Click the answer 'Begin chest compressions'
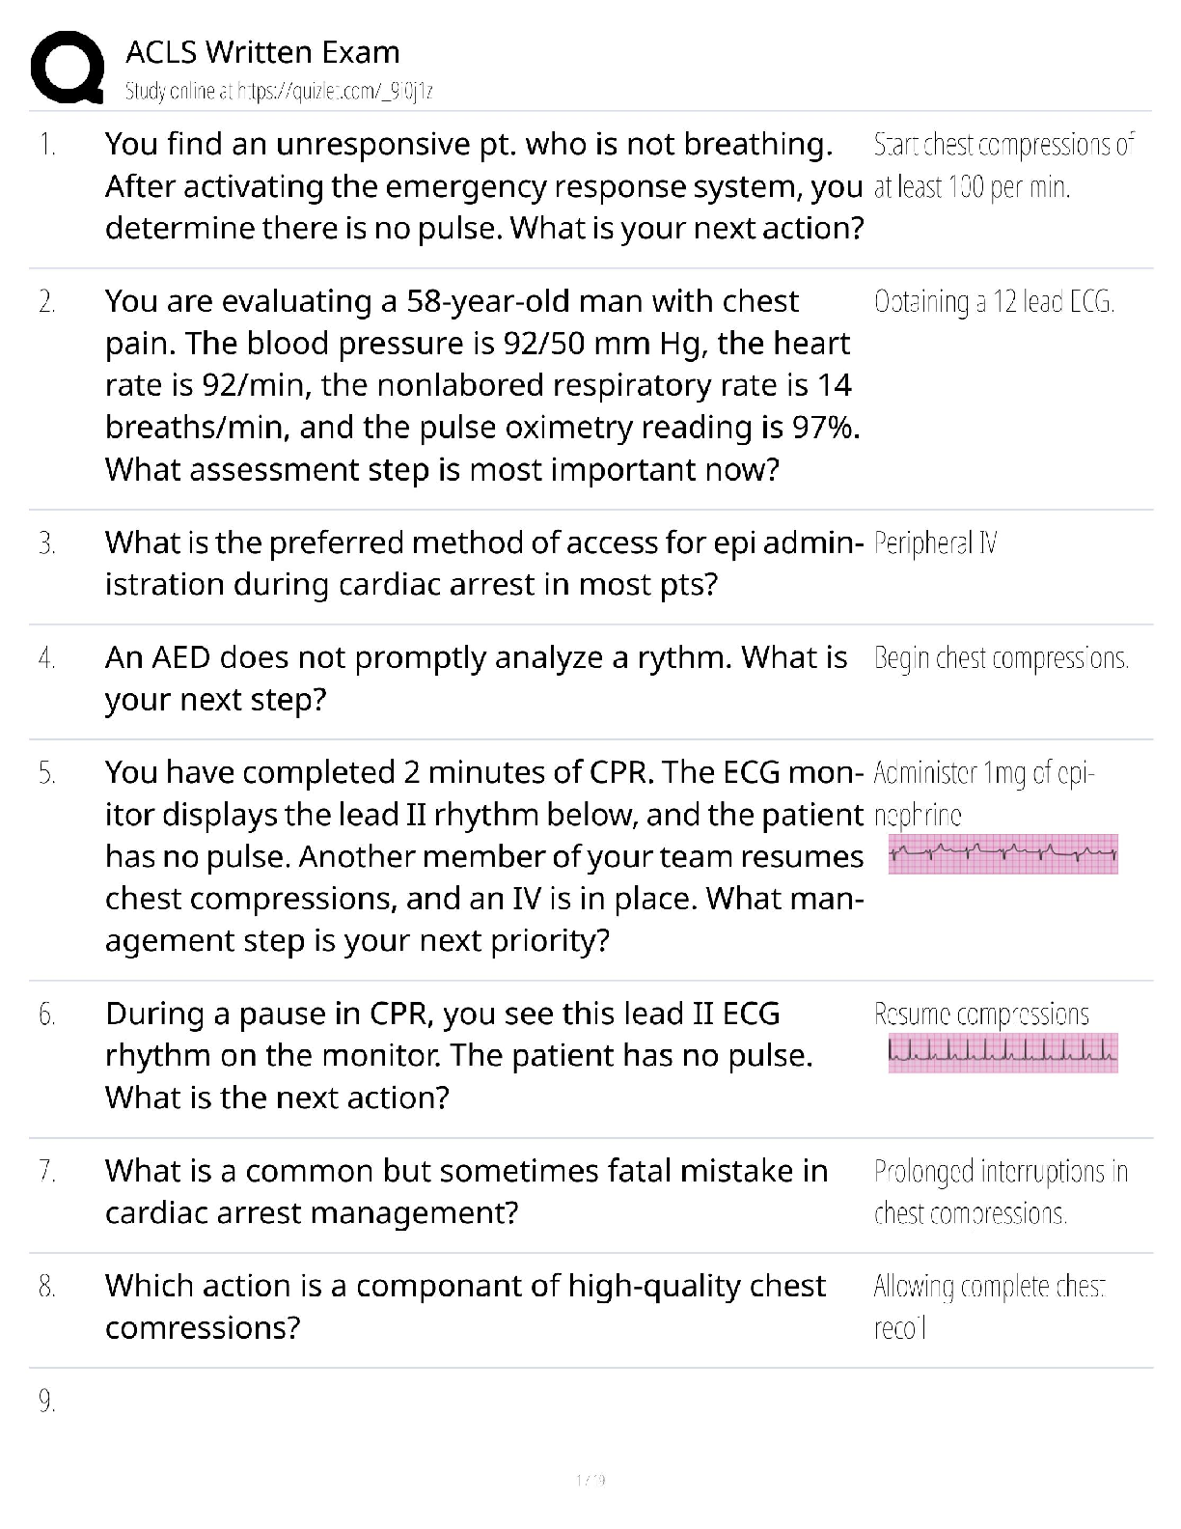Viewport: 1181px width, 1529px height. point(1001,658)
